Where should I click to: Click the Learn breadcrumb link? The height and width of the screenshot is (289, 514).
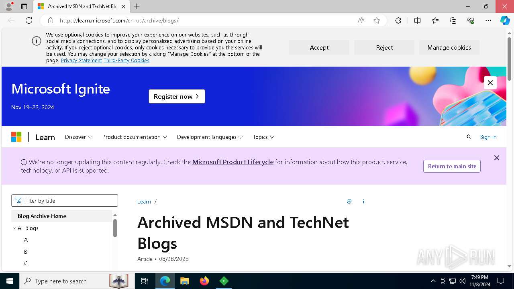(x=144, y=201)
